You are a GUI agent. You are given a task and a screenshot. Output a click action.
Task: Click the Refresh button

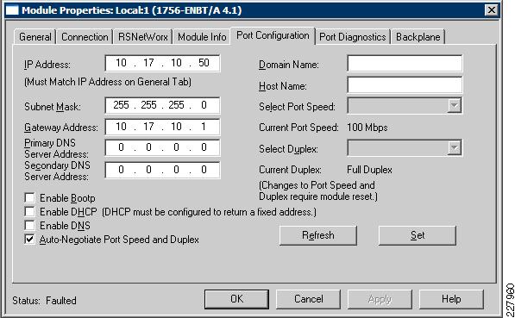point(318,235)
